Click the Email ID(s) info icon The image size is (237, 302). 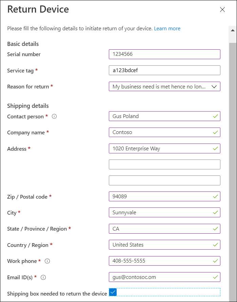tap(43, 278)
